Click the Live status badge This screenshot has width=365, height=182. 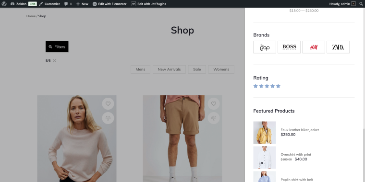point(33,4)
